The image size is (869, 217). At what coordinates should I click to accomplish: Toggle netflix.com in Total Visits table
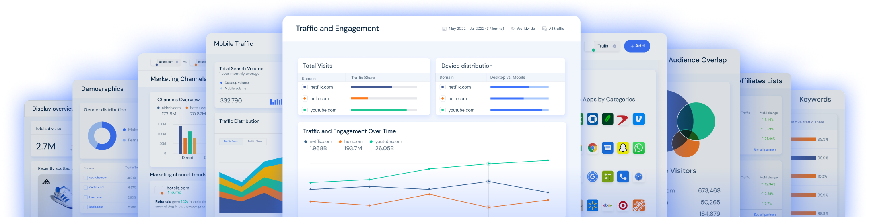coord(305,87)
